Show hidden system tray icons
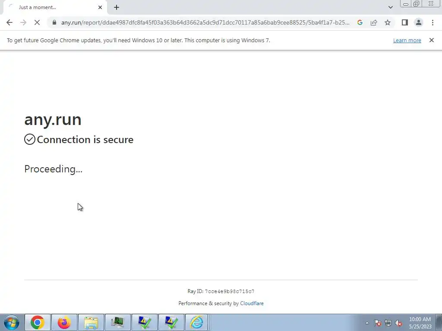This screenshot has width=442, height=331. coord(367,323)
